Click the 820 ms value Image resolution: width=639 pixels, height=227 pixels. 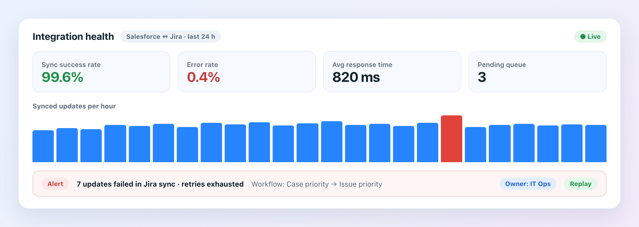pos(356,77)
